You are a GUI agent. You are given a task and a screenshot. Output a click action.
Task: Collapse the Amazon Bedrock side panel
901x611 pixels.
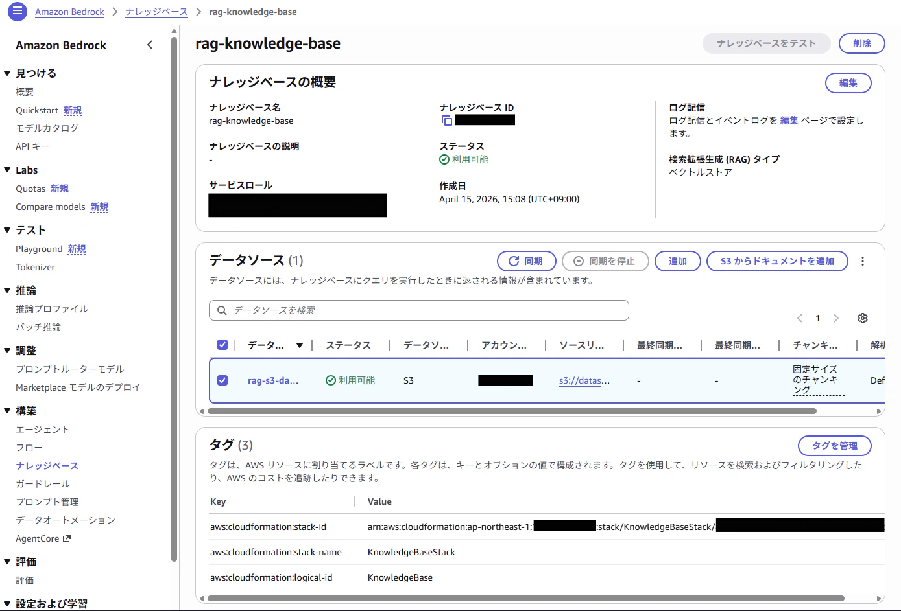pos(150,45)
